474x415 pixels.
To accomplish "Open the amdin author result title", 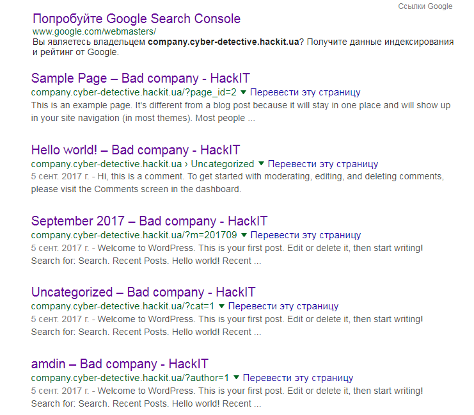I will (120, 364).
